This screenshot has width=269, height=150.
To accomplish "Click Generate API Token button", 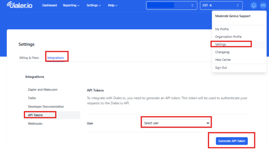I will pos(231,141).
